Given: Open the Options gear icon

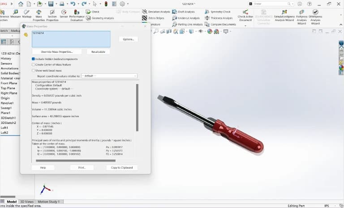Looking at the screenshot, I should pos(122,4).
